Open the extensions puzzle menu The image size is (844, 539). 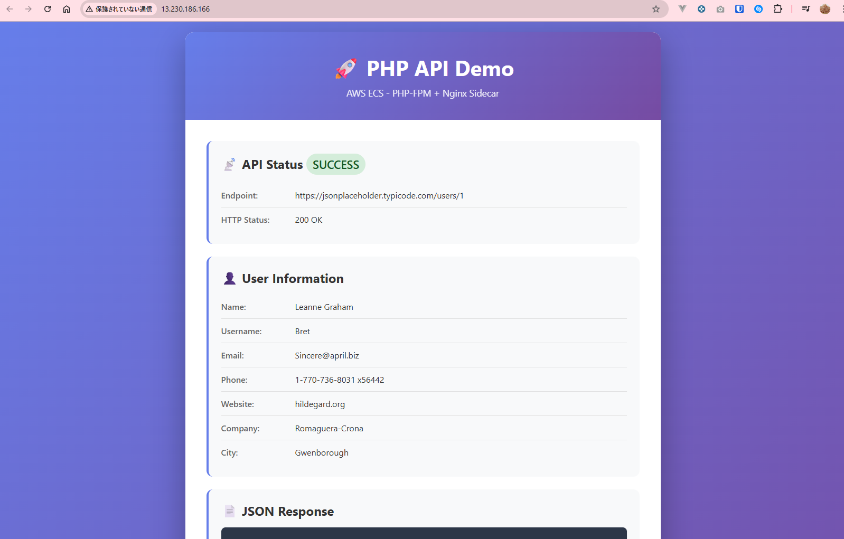pyautogui.click(x=777, y=9)
